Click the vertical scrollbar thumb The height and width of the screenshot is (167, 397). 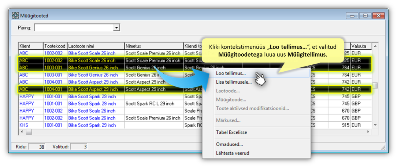point(375,86)
